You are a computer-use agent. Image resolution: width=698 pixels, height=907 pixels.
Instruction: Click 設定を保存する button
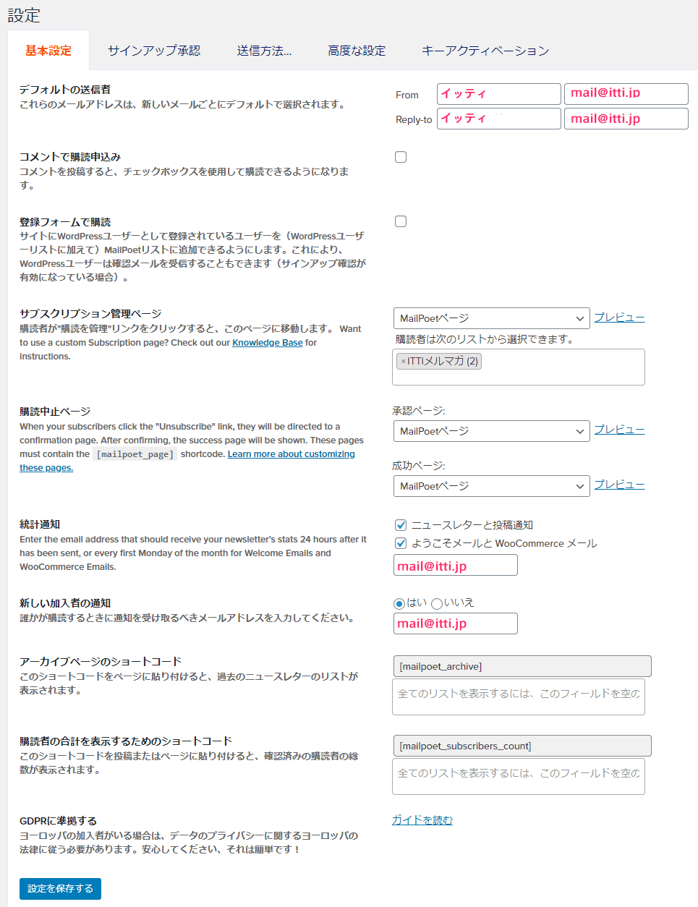60,889
